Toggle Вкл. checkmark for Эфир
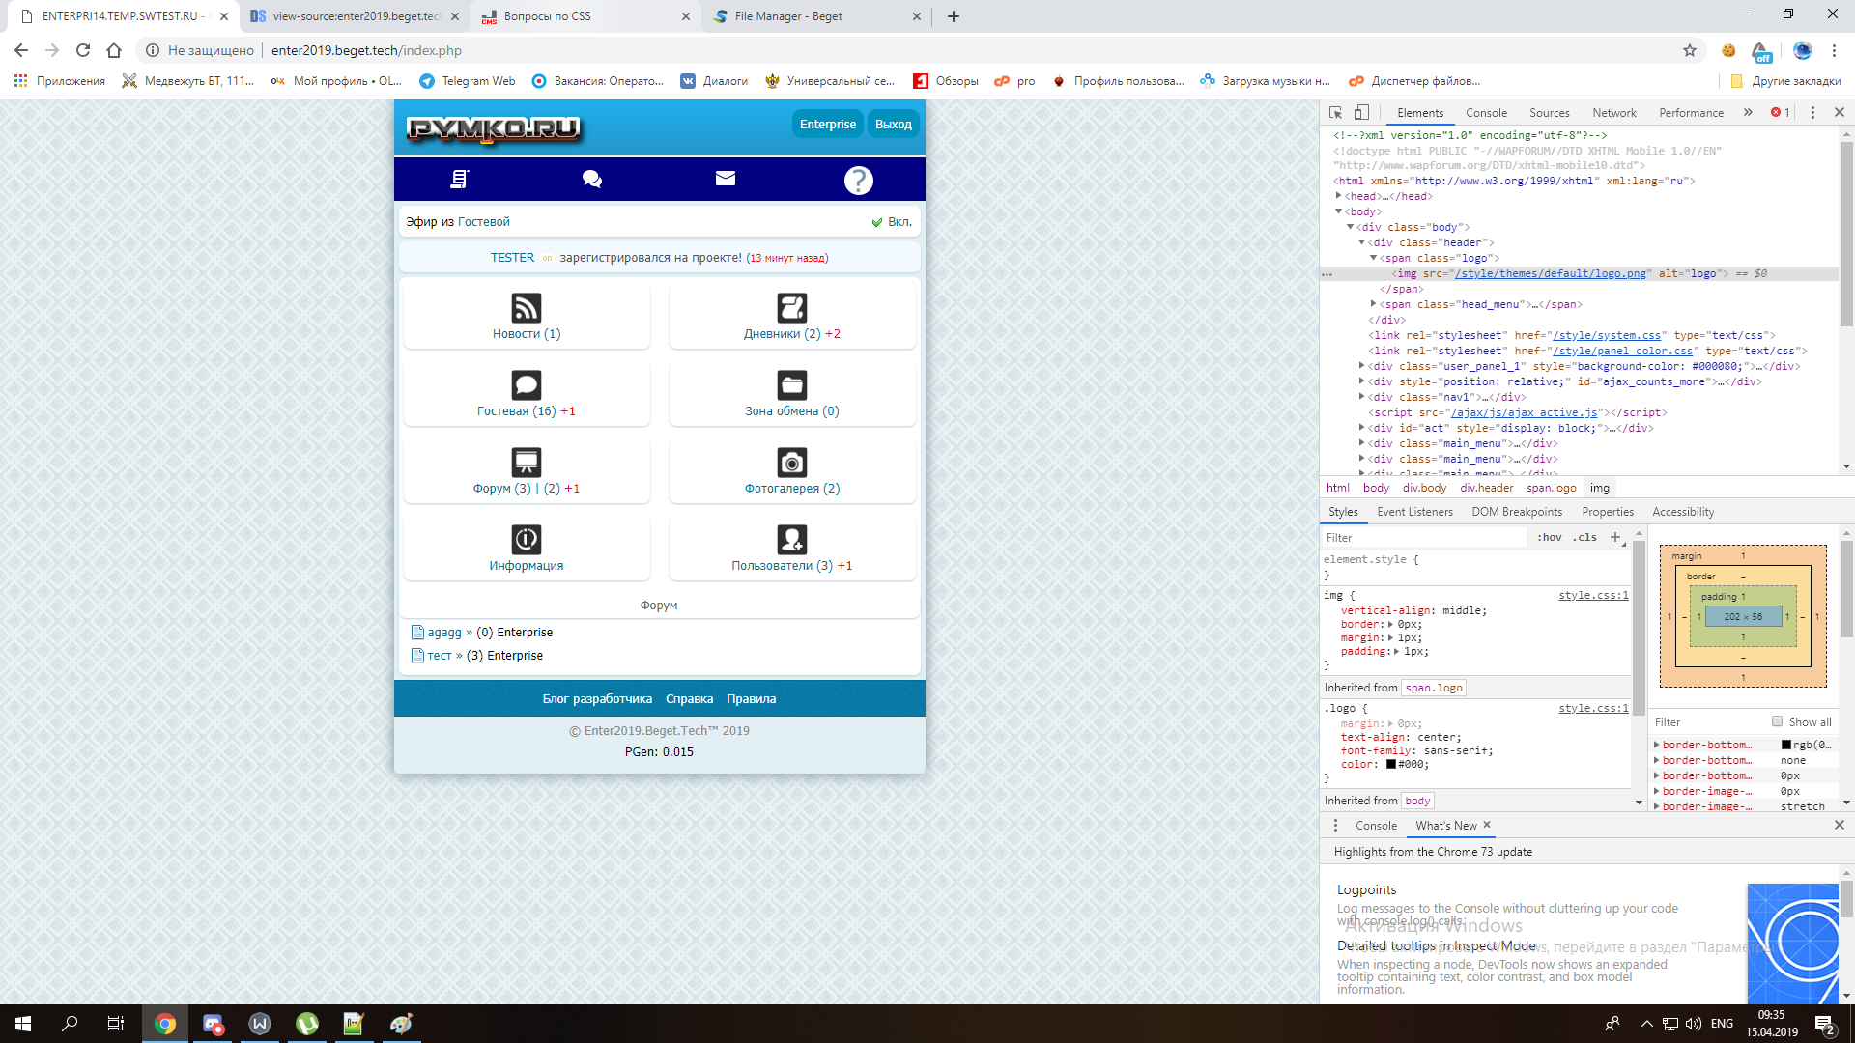 coord(877,222)
